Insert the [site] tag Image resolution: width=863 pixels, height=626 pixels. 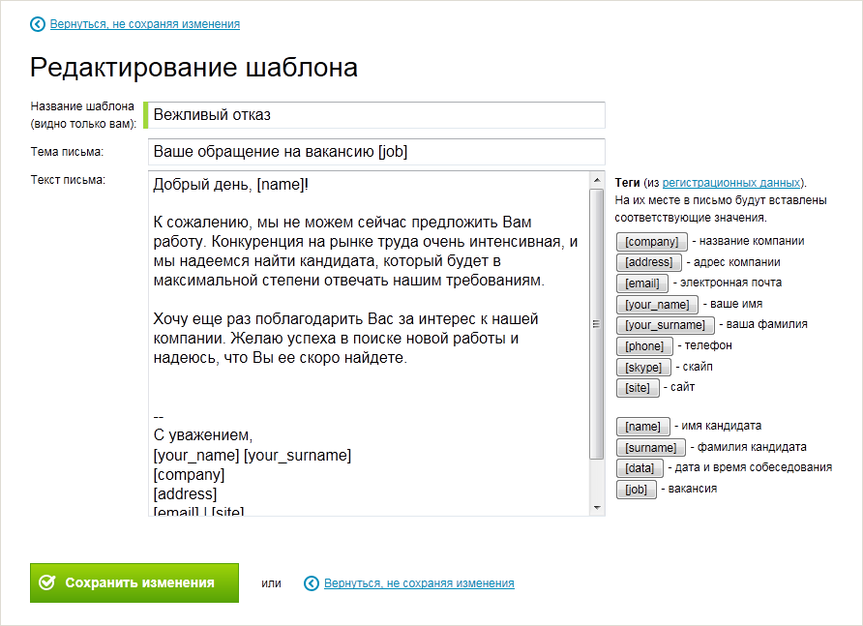638,388
